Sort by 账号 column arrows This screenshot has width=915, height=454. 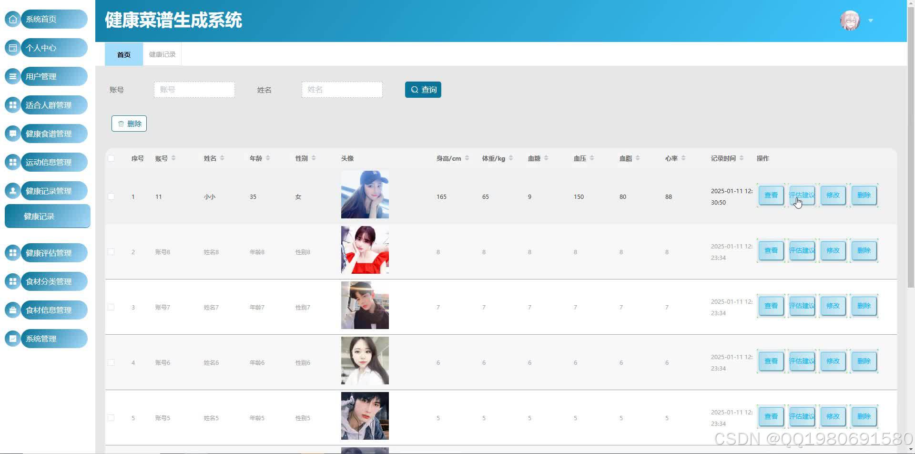coord(173,158)
